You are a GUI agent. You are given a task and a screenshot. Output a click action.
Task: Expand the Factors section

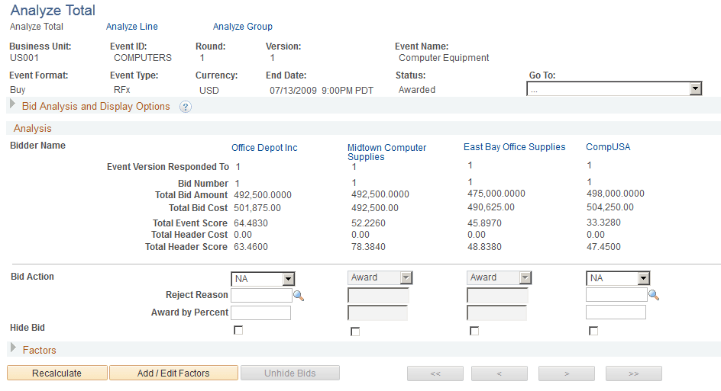(x=13, y=348)
